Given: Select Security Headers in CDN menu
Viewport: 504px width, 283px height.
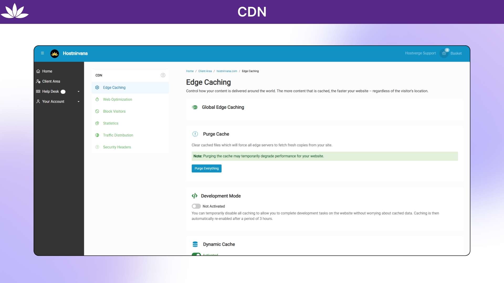Looking at the screenshot, I should 117,147.
